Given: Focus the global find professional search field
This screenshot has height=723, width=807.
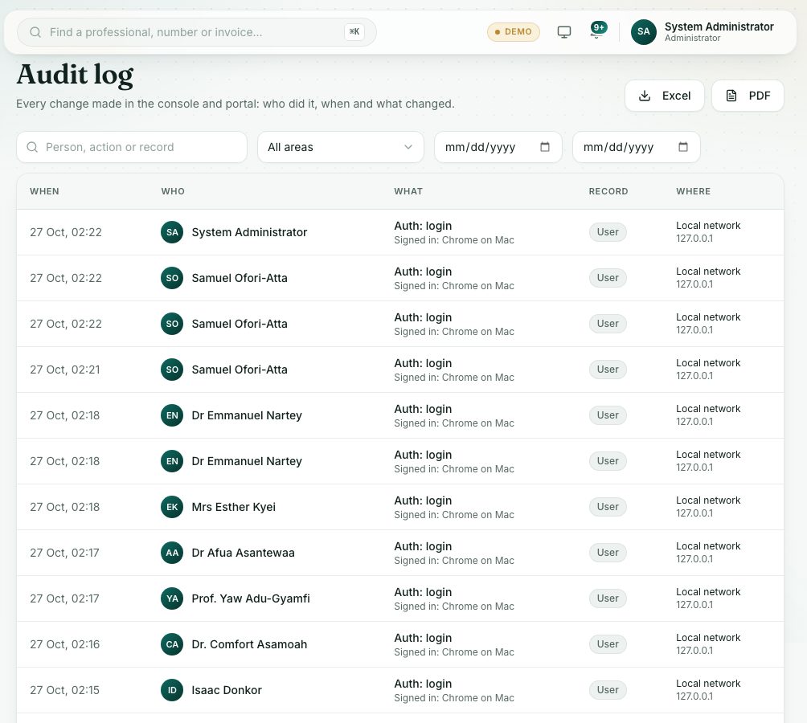Looking at the screenshot, I should (195, 32).
